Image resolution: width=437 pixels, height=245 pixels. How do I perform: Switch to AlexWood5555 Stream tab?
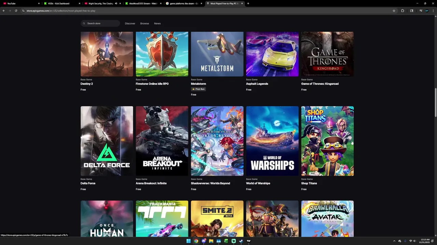[143, 3]
